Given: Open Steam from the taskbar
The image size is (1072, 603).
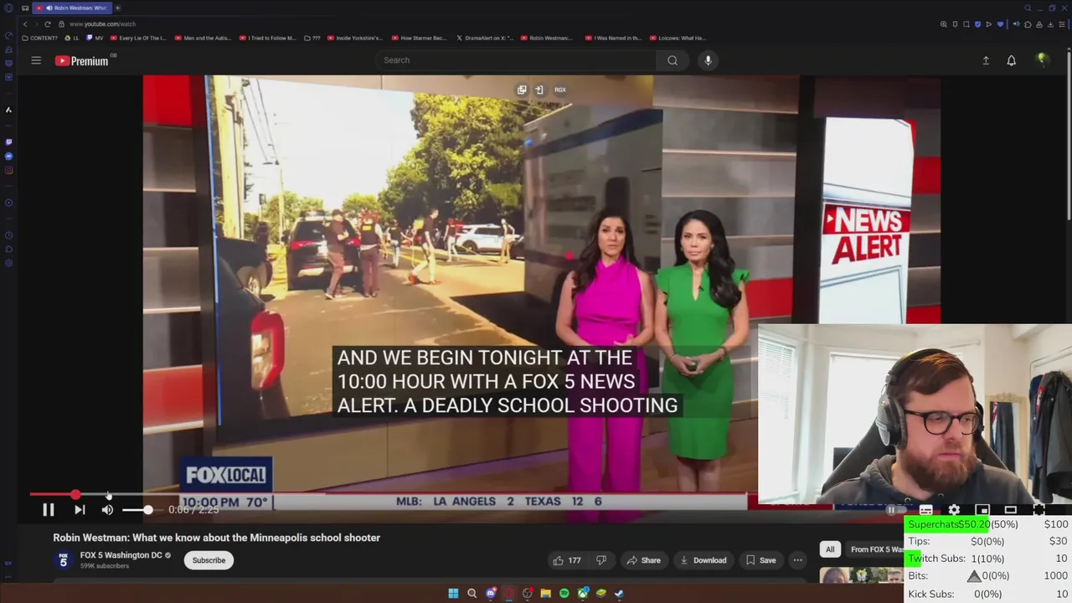Looking at the screenshot, I should (619, 593).
